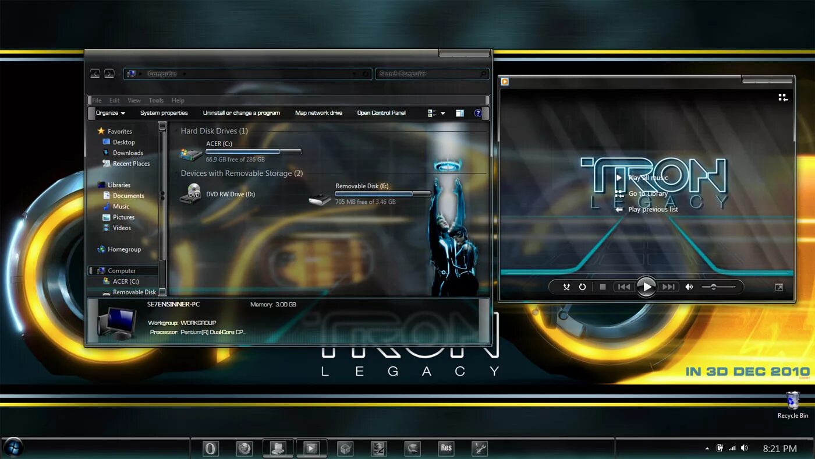Screen dimensions: 815x459
Task: Go forward in the Explorer window
Action: [x=109, y=74]
